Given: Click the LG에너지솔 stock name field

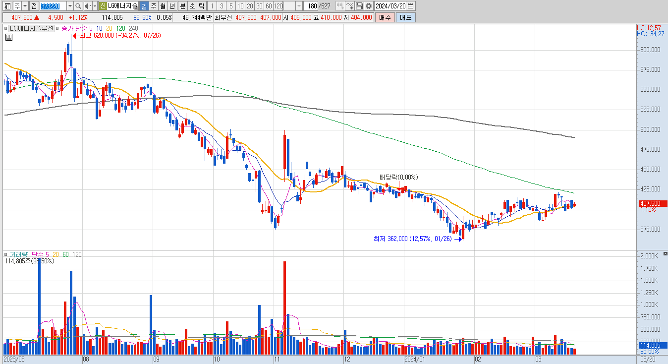Looking at the screenshot, I should (123, 6).
